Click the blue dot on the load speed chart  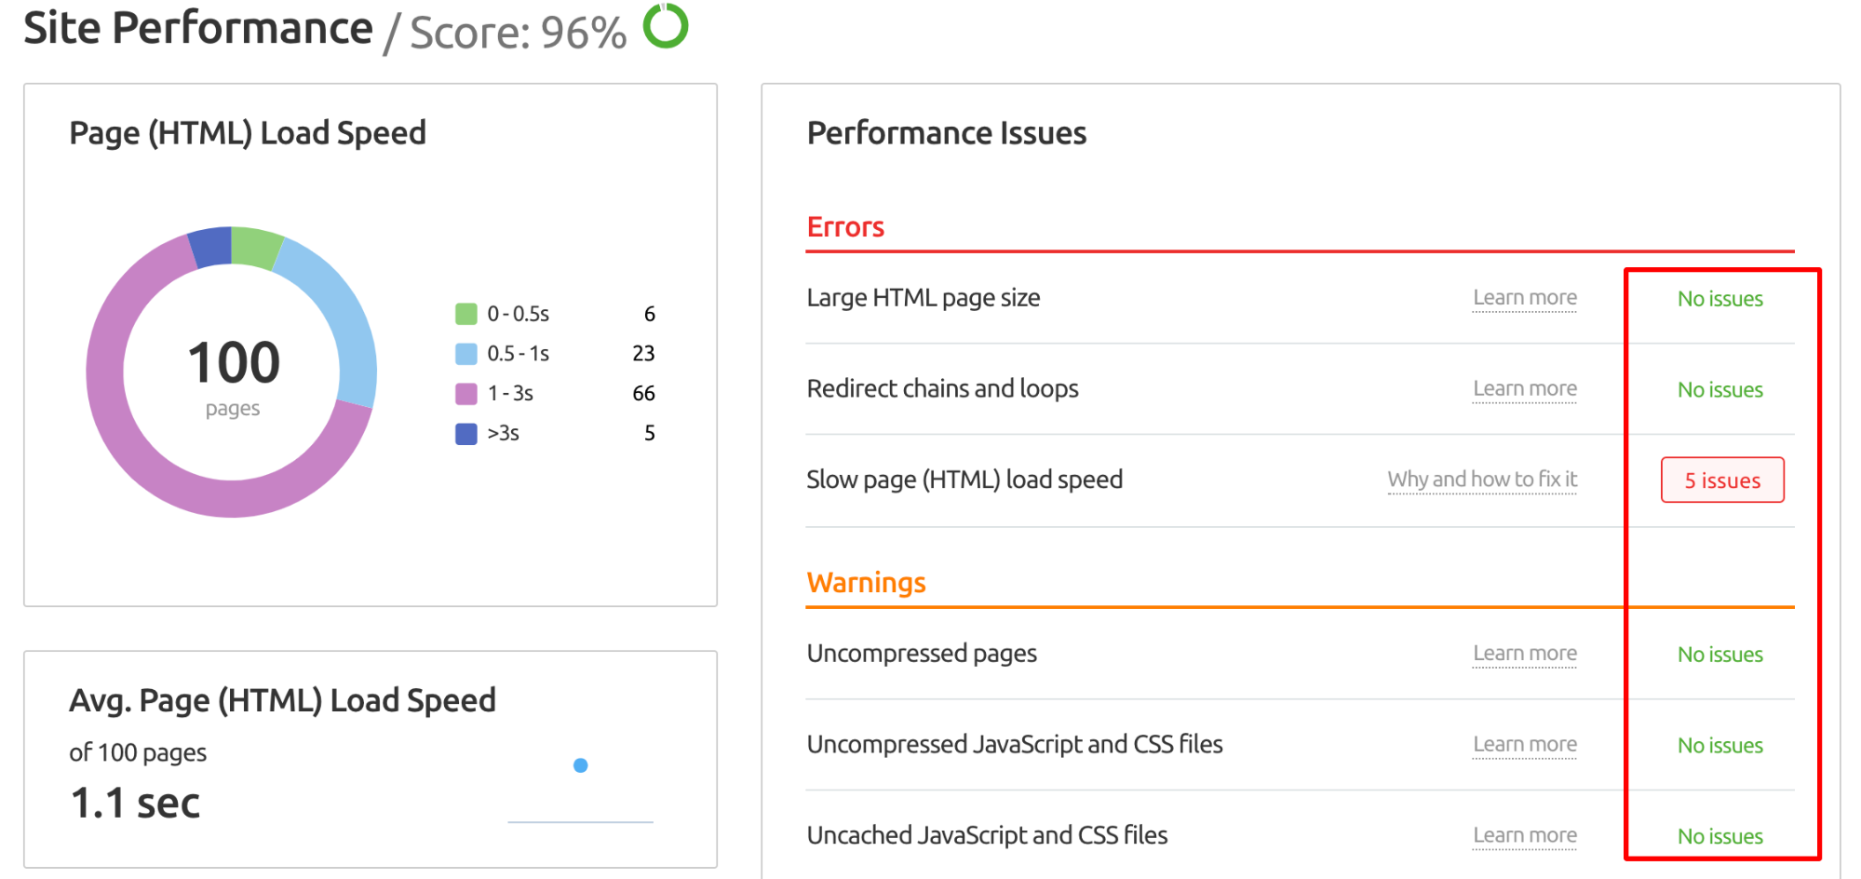[x=579, y=765]
